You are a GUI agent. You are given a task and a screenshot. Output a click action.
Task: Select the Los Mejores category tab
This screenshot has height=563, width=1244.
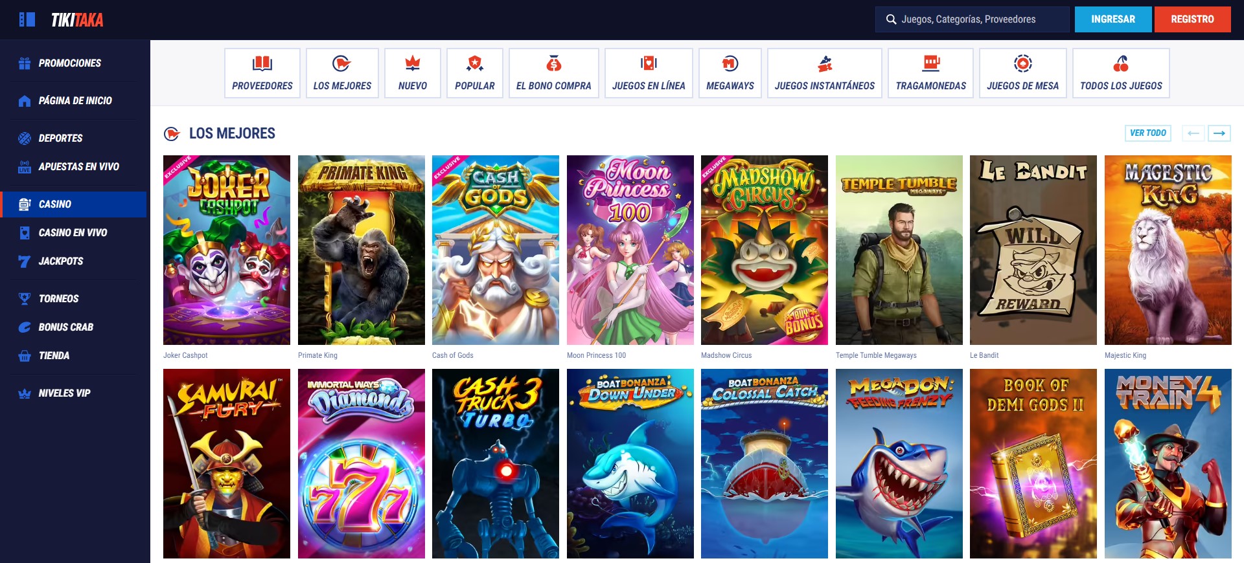click(x=342, y=73)
